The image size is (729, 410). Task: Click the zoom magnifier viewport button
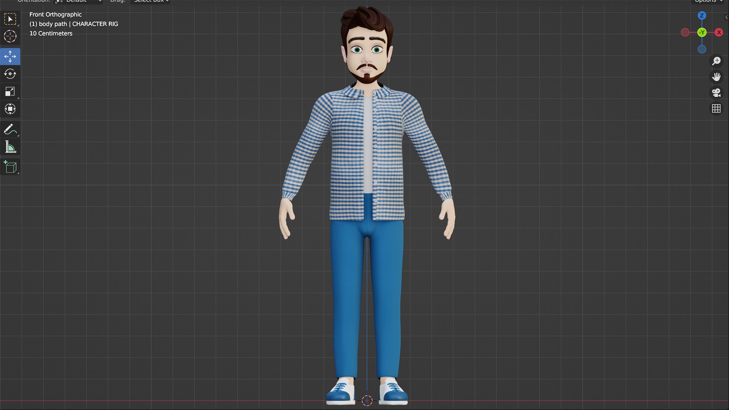(716, 61)
